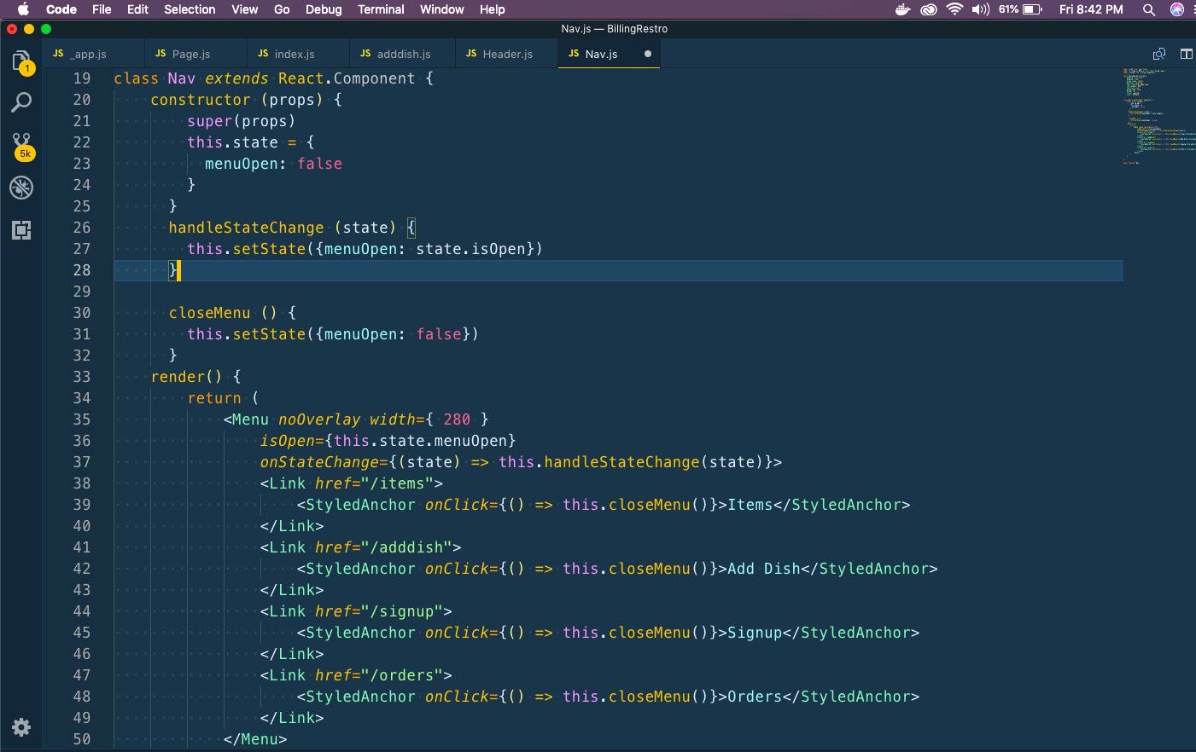The height and width of the screenshot is (752, 1196).
Task: Click the 'onStateChange' attribute on line 37
Action: tap(319, 462)
